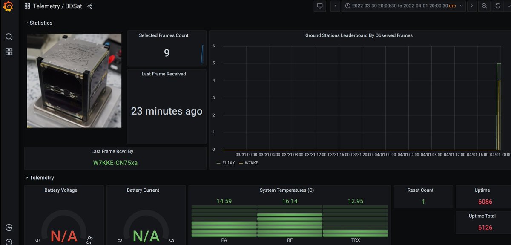511x245 pixels.
Task: Open the Last Frame Received panel title
Action: (x=164, y=74)
